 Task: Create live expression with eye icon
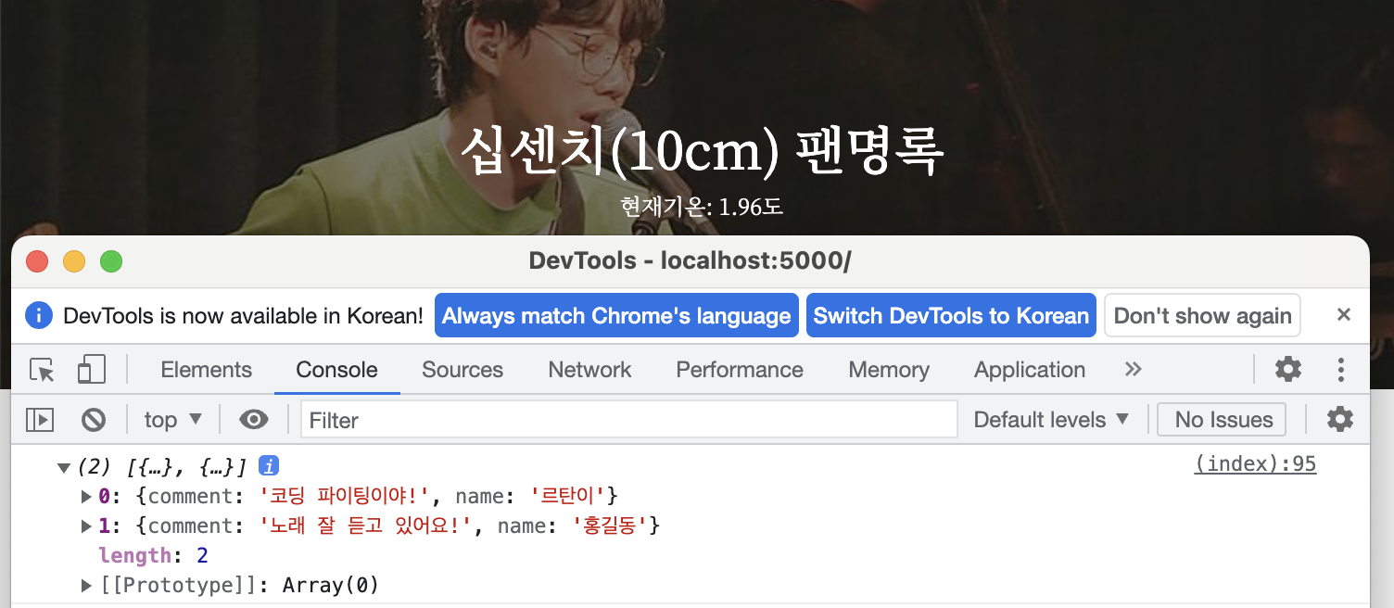point(253,420)
